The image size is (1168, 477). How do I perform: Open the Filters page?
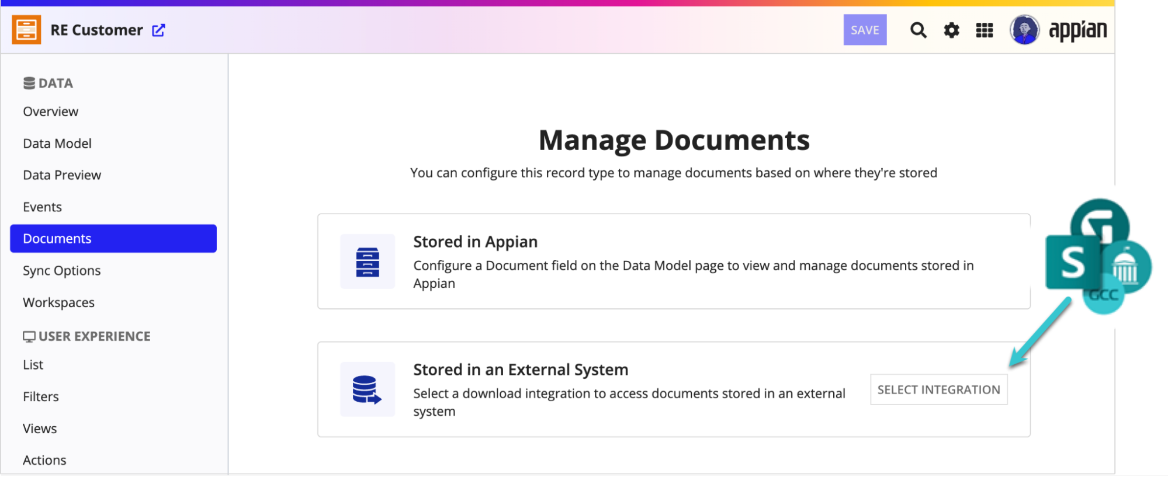pyautogui.click(x=41, y=397)
